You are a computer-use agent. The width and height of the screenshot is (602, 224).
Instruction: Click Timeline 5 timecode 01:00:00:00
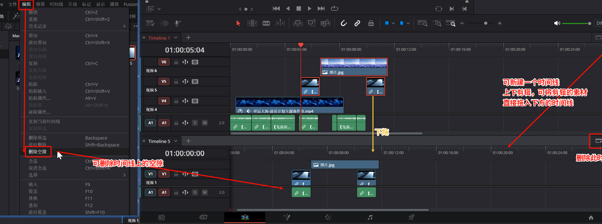pos(185,153)
